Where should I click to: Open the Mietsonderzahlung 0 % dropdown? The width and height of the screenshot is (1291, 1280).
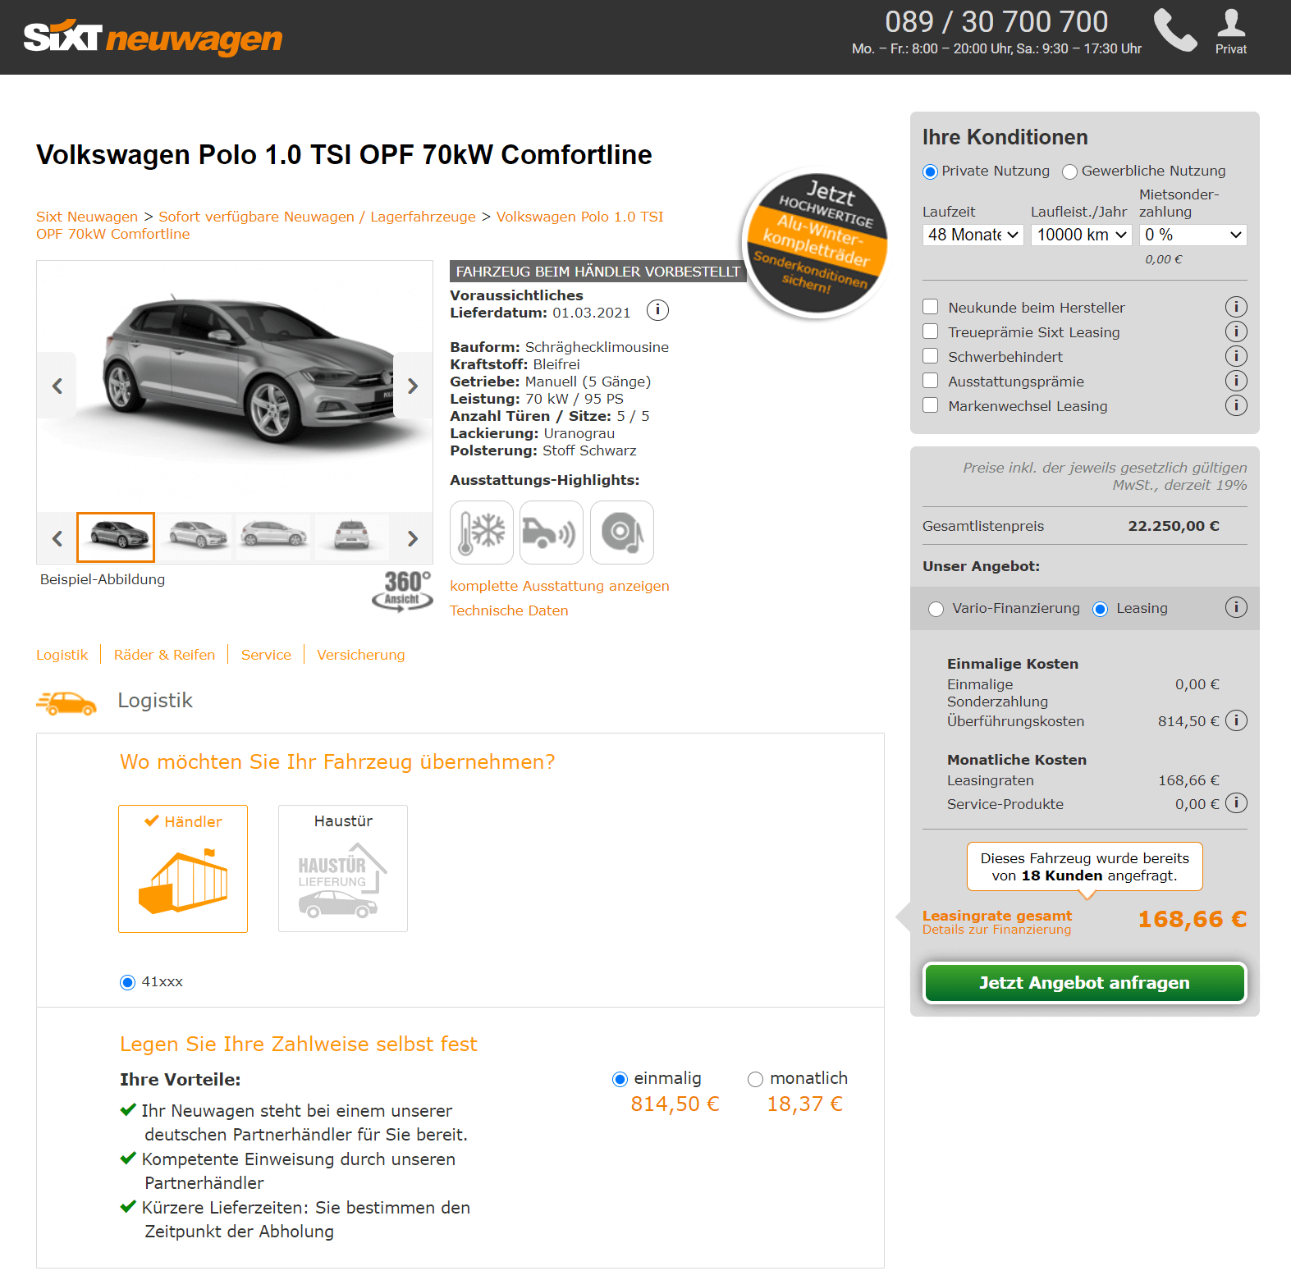pos(1193,235)
